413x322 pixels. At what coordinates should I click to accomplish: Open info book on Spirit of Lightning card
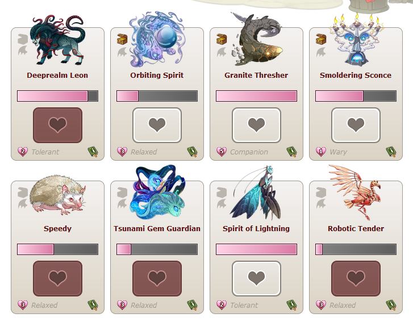coord(292,305)
